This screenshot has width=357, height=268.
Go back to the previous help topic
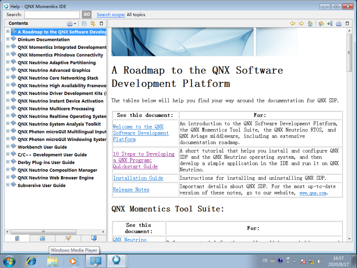point(293,24)
